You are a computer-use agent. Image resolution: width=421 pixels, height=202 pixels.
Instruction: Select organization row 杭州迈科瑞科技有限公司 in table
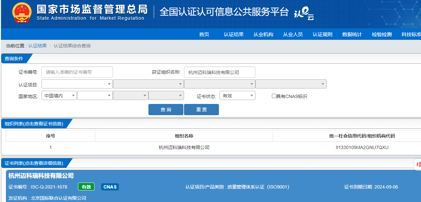pyautogui.click(x=184, y=147)
